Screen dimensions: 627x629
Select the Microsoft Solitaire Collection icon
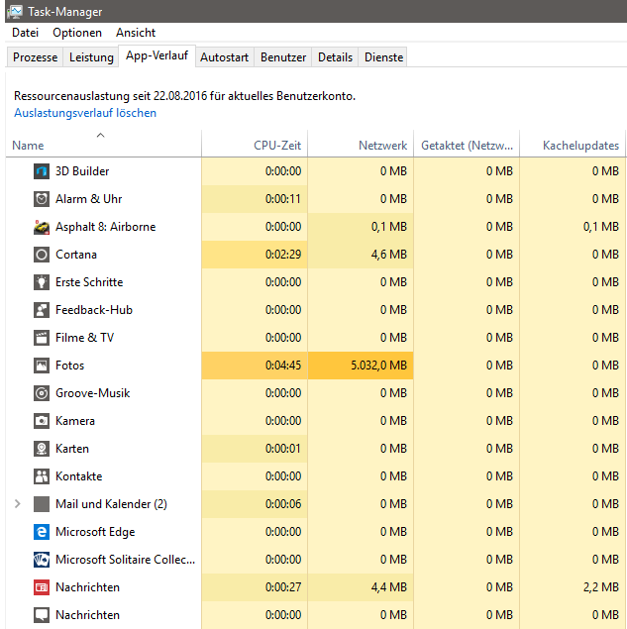pyautogui.click(x=42, y=560)
